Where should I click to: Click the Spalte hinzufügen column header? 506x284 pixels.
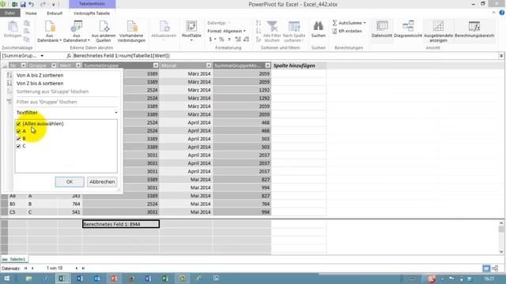click(299, 65)
